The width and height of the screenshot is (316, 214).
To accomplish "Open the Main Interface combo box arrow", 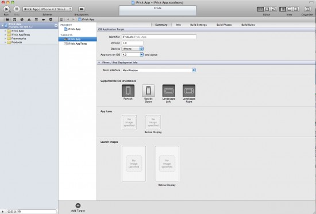I will click(x=194, y=70).
